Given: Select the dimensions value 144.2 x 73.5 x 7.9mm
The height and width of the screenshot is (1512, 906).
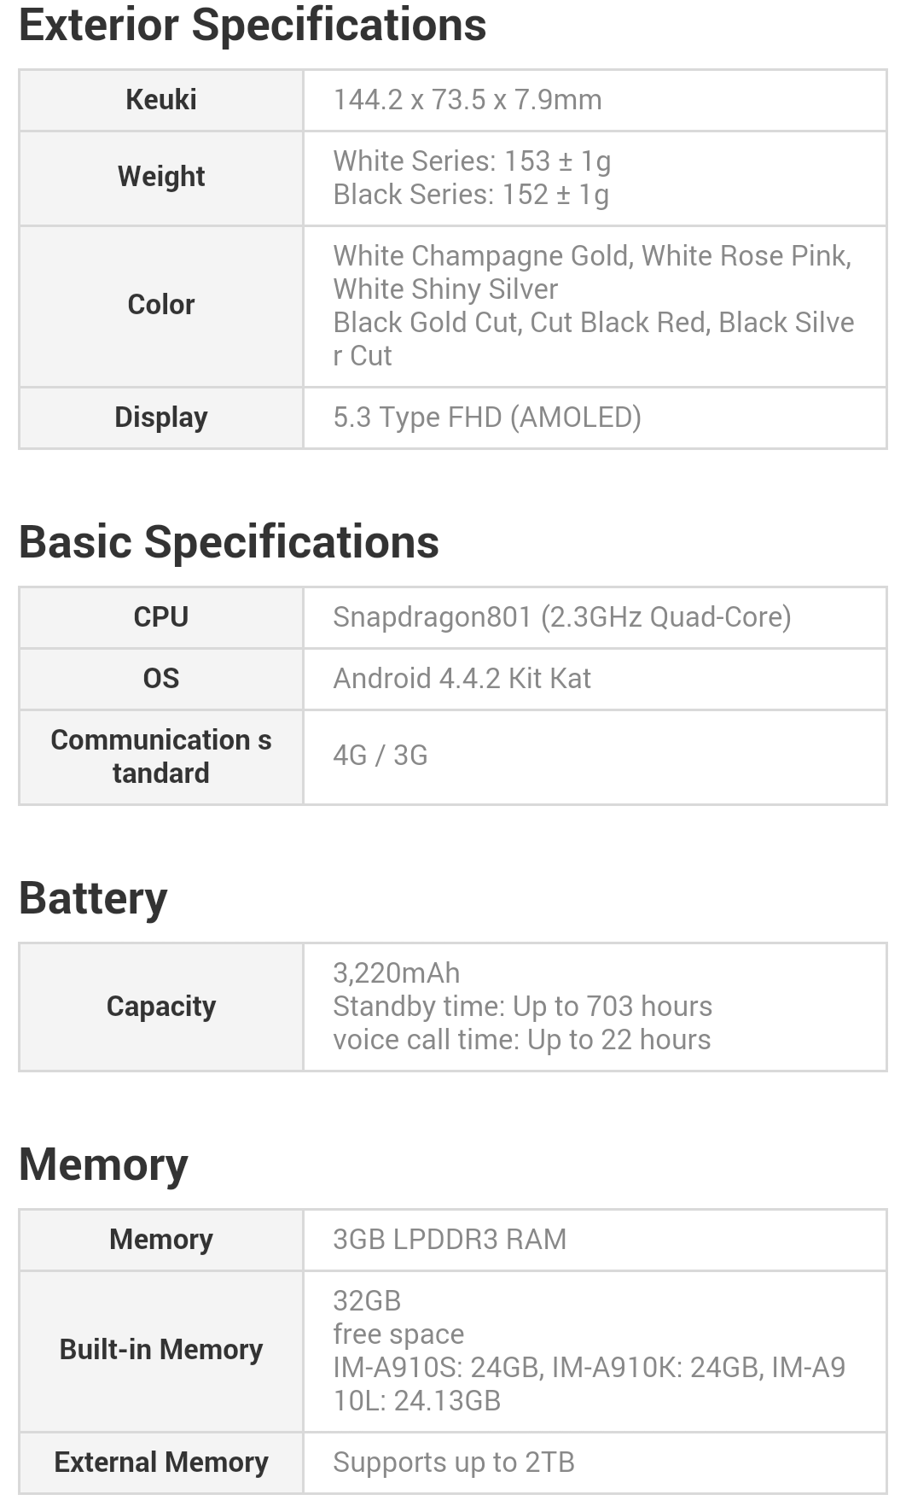Looking at the screenshot, I should pyautogui.click(x=467, y=100).
